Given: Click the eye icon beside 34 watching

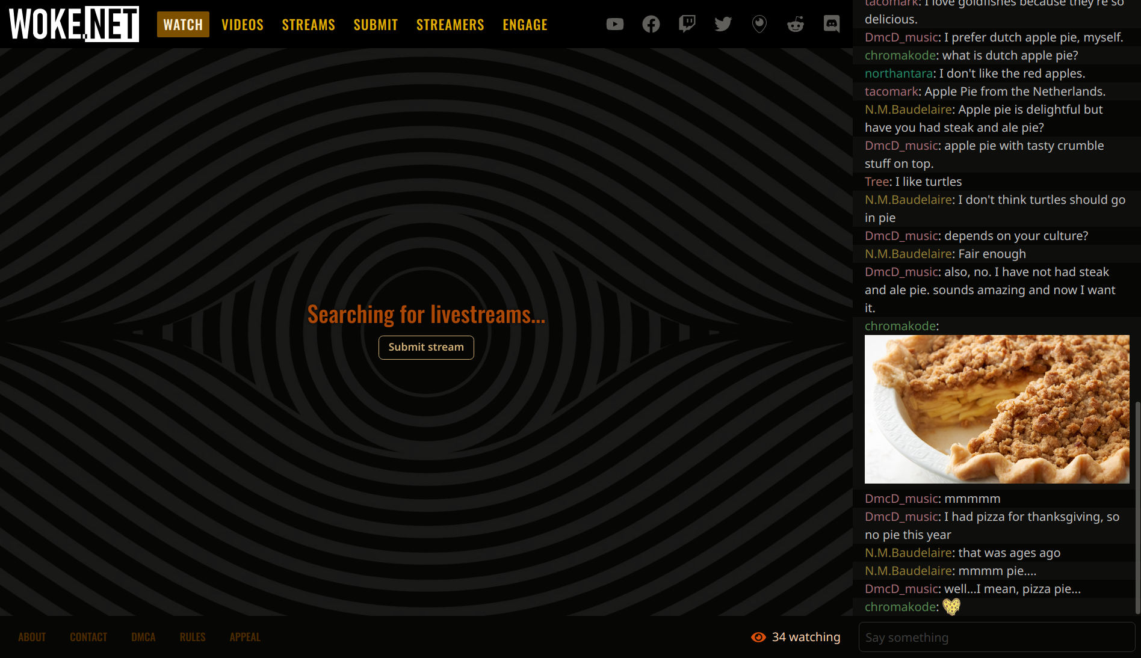Looking at the screenshot, I should 758,637.
